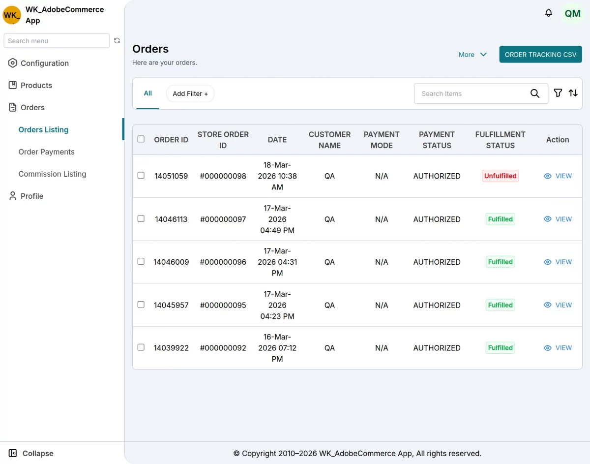Click the Order Tracking CSV button
The height and width of the screenshot is (464, 590).
[x=540, y=55]
